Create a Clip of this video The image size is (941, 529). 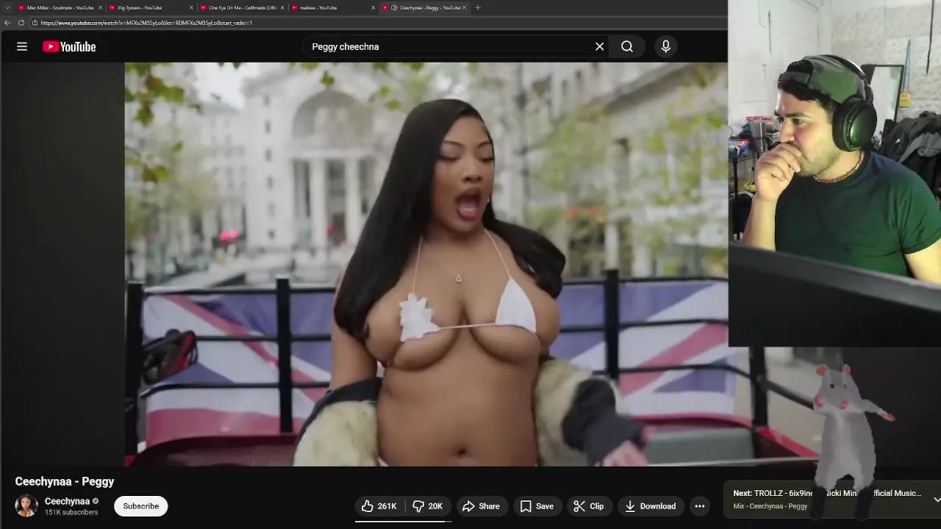[x=588, y=506]
